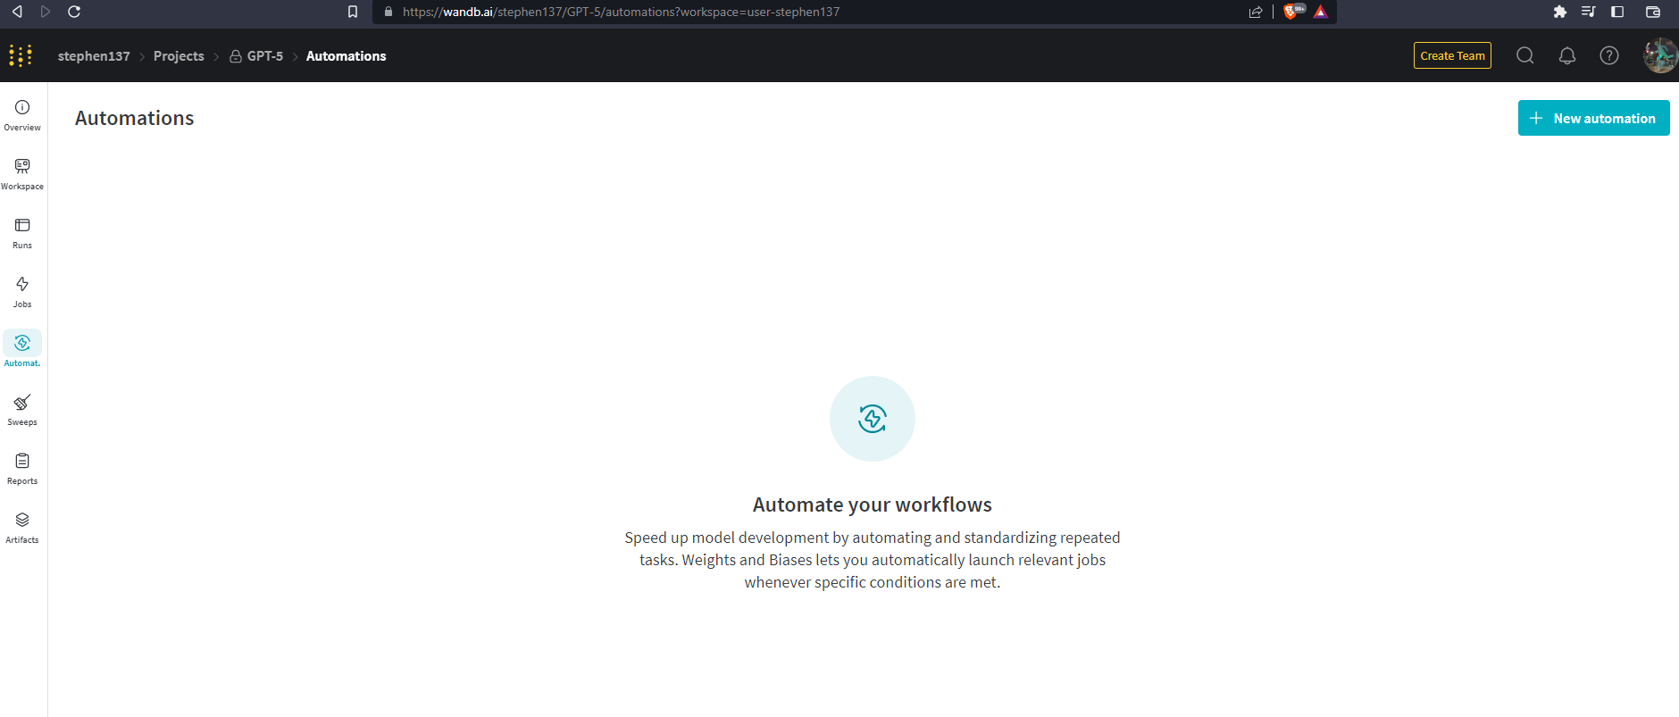
Task: Open the user profile avatar
Action: [1660, 55]
